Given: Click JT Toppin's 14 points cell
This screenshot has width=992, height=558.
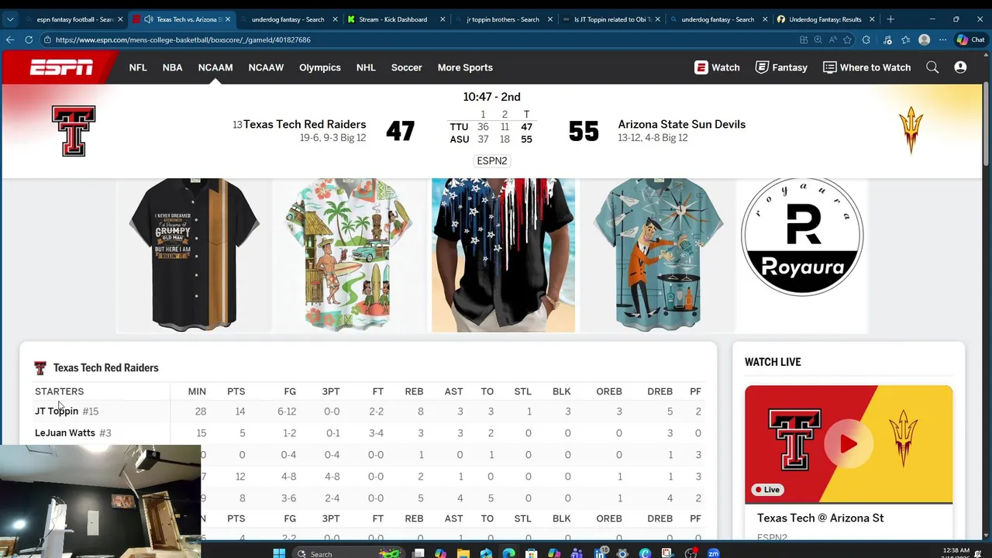Looking at the screenshot, I should pos(239,412).
